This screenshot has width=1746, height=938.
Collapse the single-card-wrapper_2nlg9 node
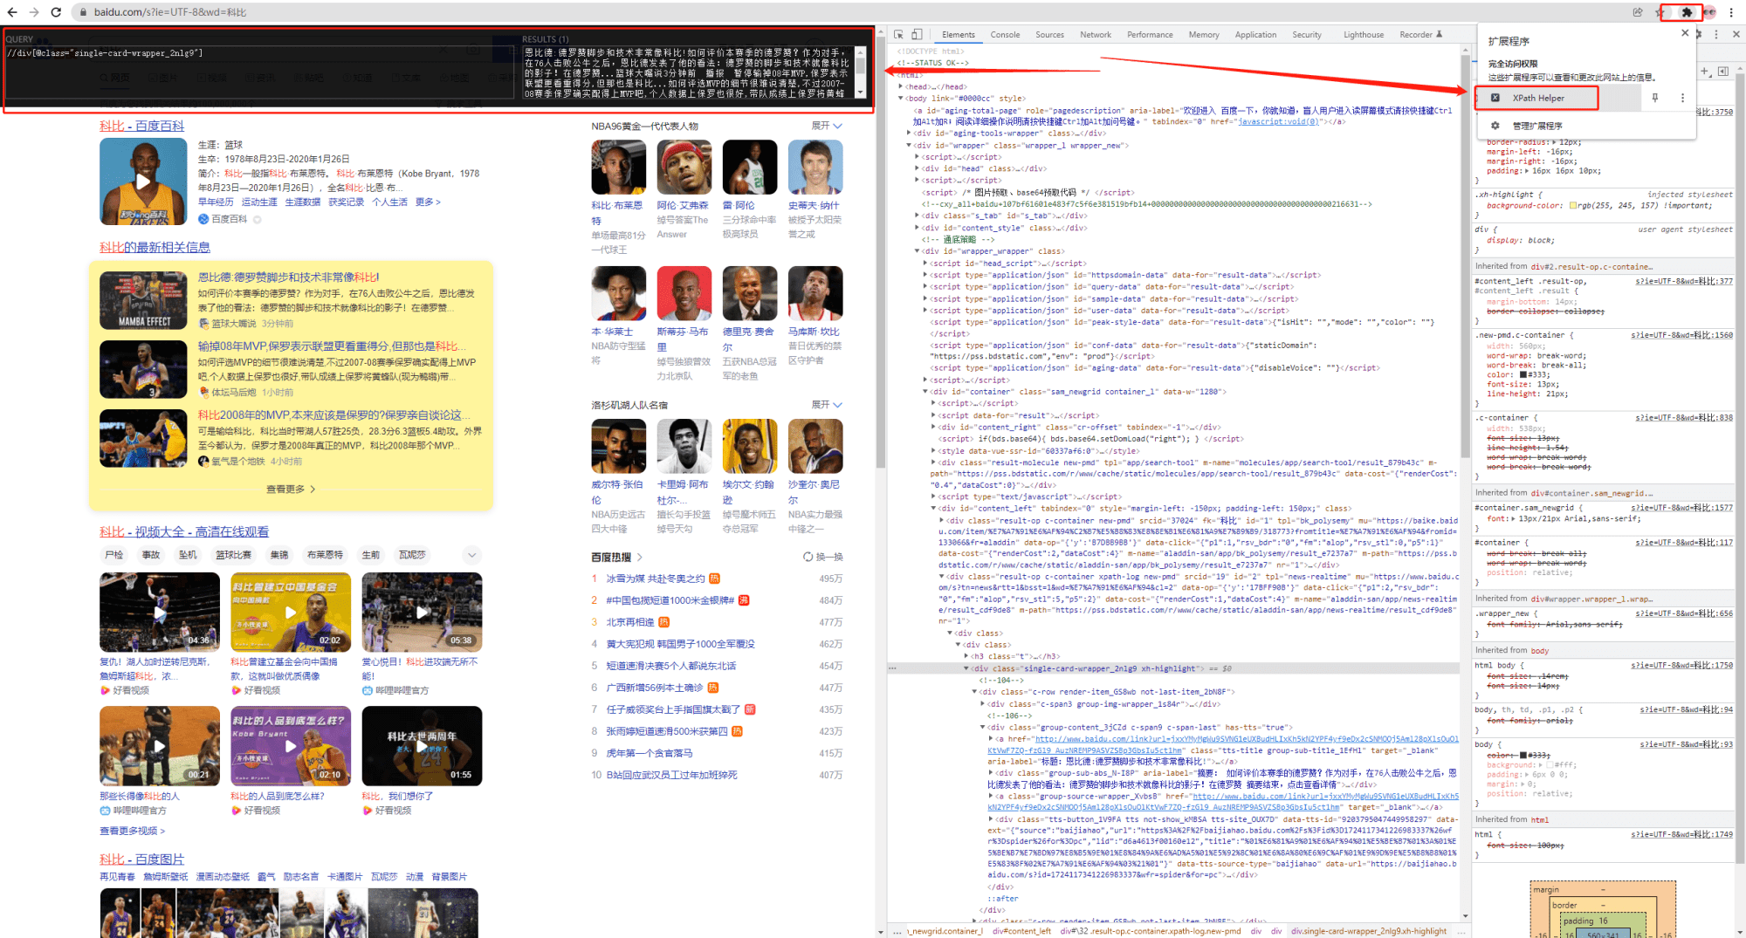pos(966,668)
